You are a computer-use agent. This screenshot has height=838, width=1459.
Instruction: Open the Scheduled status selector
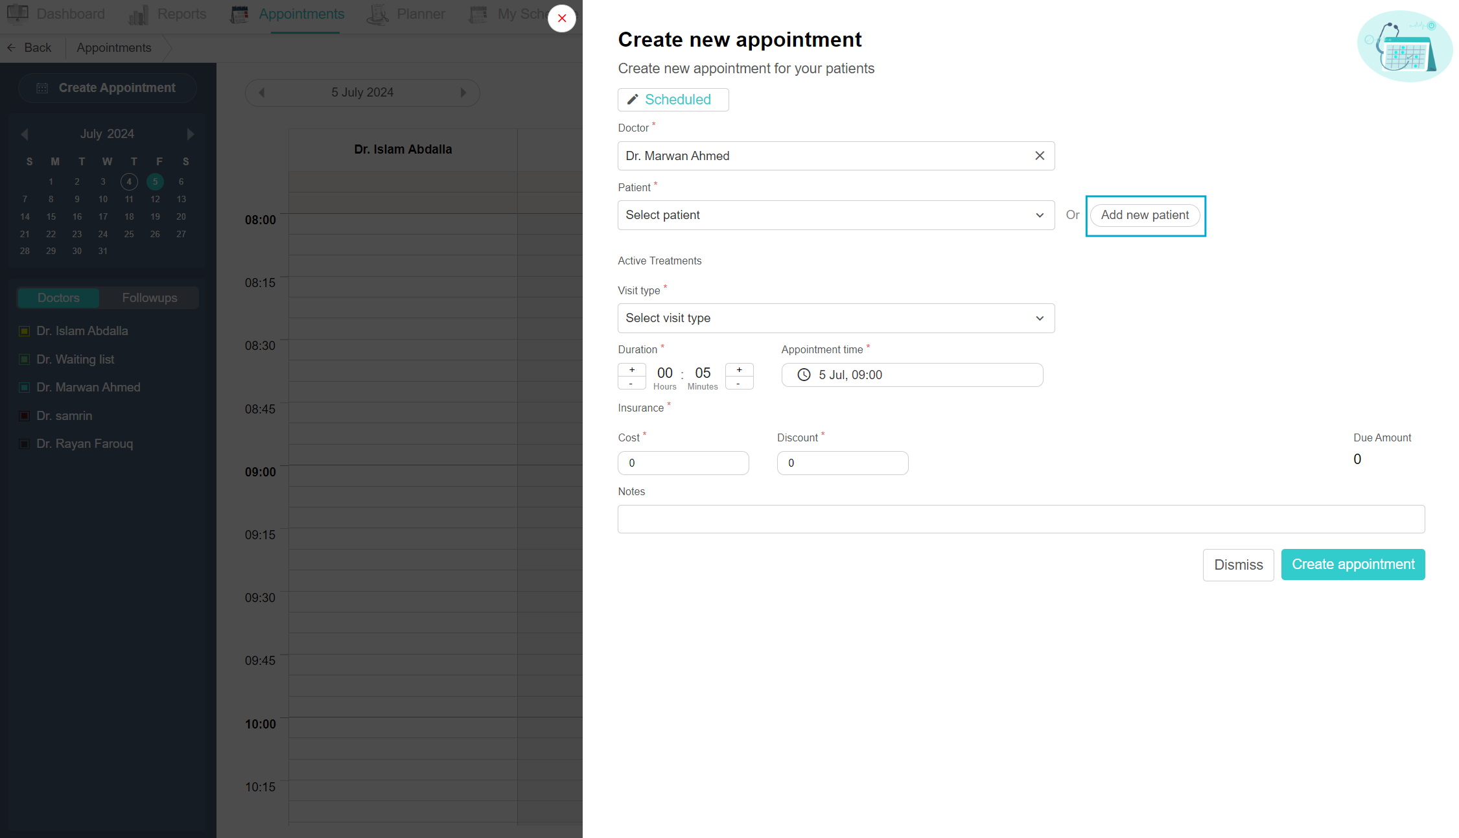click(x=673, y=100)
